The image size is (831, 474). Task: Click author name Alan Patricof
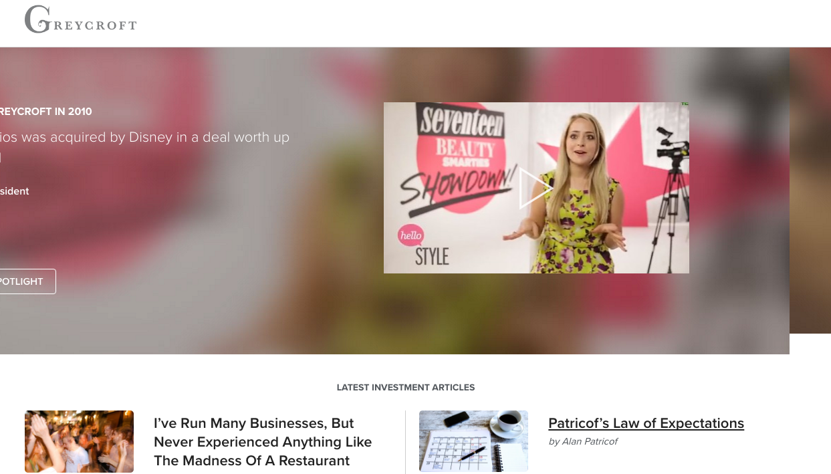[x=590, y=441]
